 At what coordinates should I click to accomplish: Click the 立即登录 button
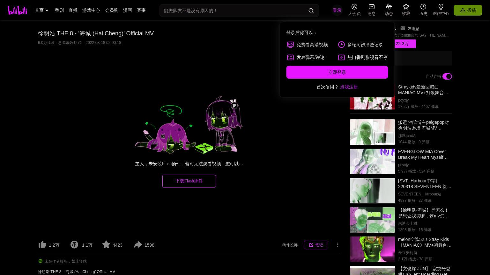337,72
